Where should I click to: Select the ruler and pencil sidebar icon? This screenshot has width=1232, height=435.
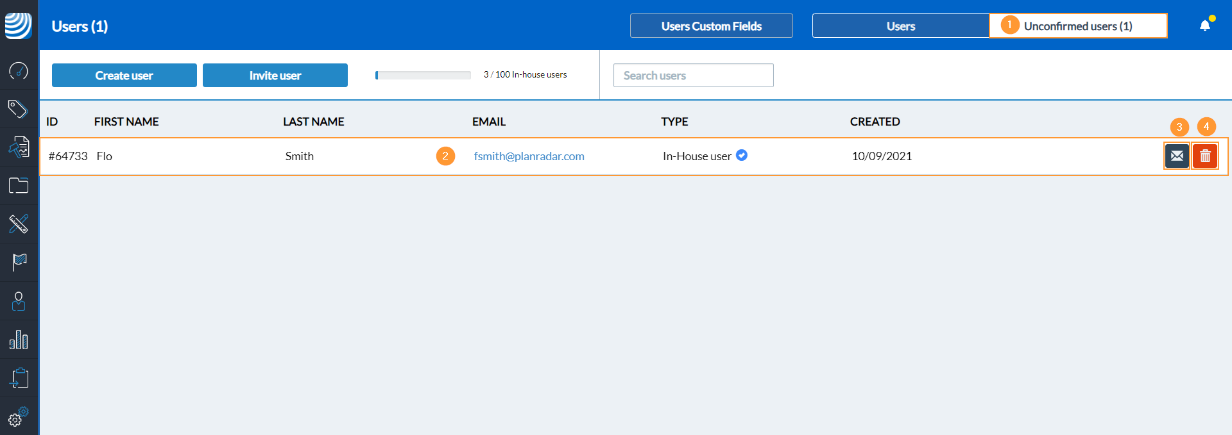[x=19, y=224]
